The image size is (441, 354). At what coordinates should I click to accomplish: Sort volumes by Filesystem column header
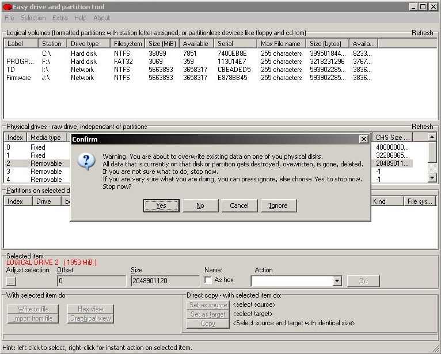(127, 44)
